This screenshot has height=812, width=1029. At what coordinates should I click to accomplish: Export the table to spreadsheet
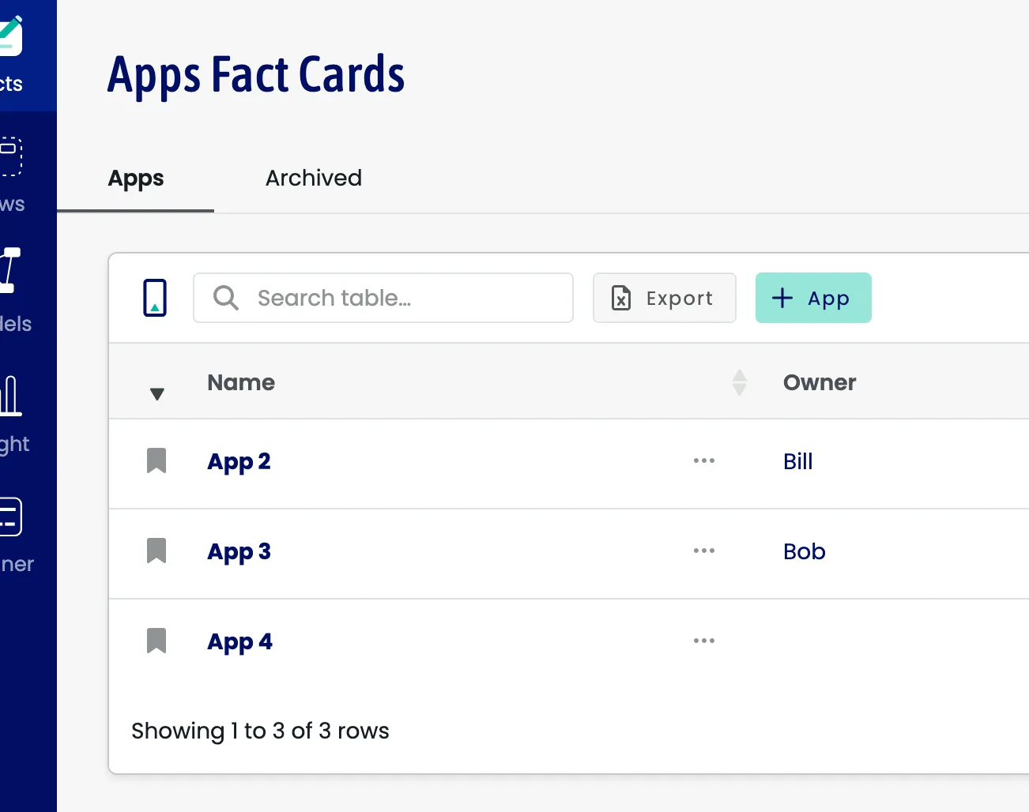(664, 298)
